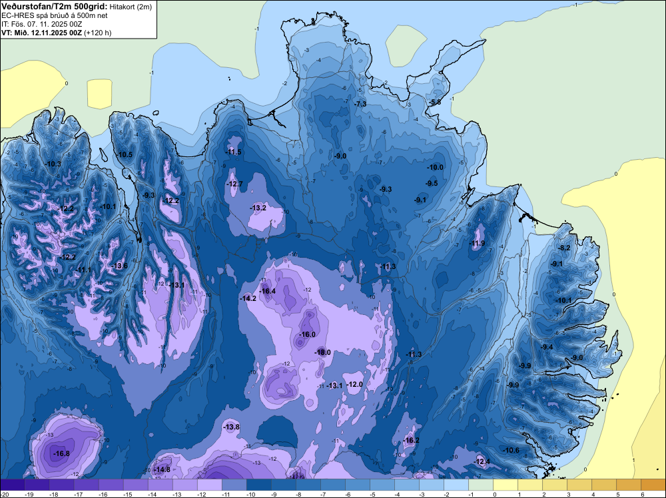The image size is (666, 498).
Task: Click the -14.8 temperature value
Action: (162, 469)
